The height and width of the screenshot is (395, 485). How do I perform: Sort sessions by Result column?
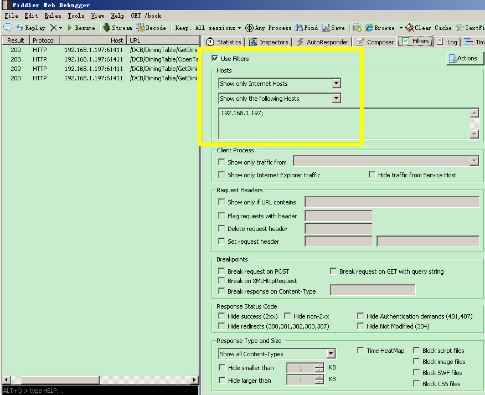point(16,40)
